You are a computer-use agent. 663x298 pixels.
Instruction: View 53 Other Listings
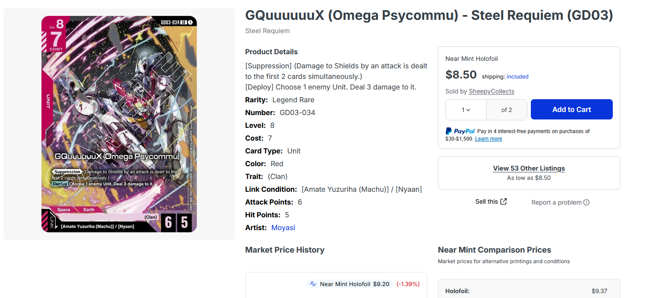529,168
